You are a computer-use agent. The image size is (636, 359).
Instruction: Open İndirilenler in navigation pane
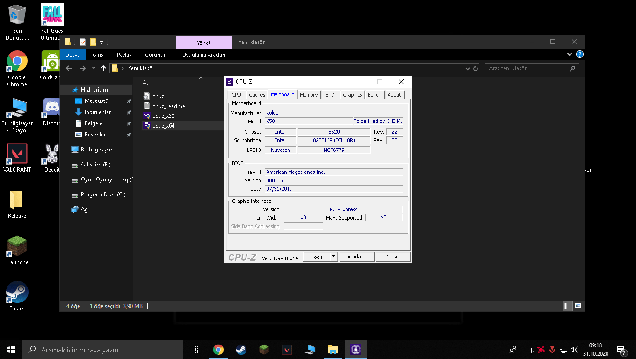coord(98,112)
